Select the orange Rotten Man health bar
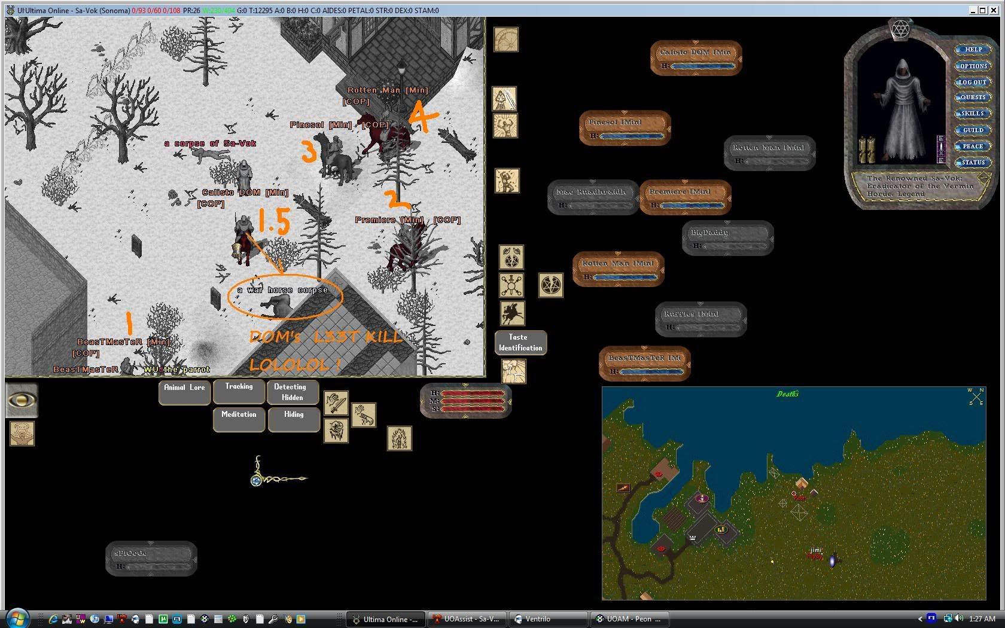This screenshot has width=1005, height=628. [619, 269]
